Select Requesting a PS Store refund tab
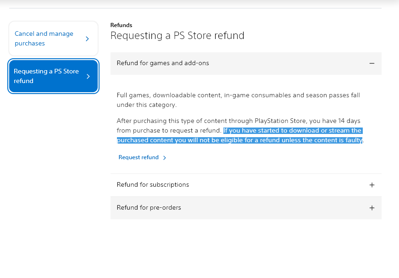 (53, 76)
